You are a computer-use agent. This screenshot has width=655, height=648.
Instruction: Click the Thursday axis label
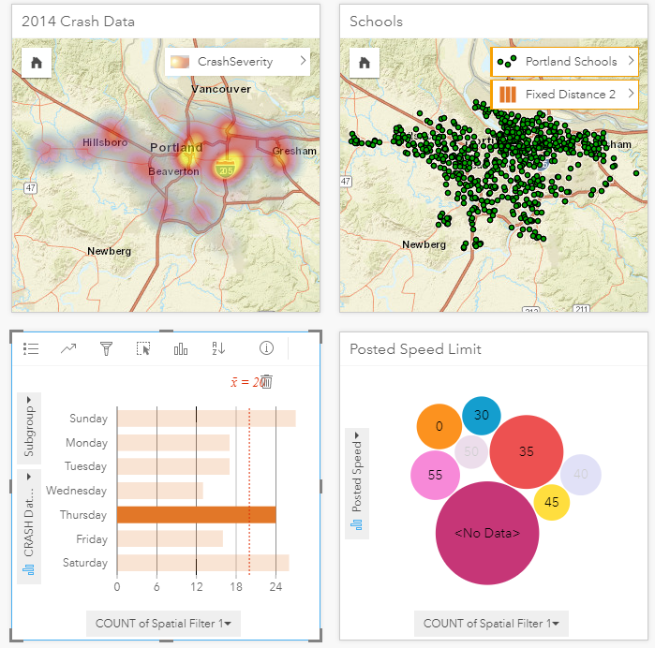pos(83,515)
